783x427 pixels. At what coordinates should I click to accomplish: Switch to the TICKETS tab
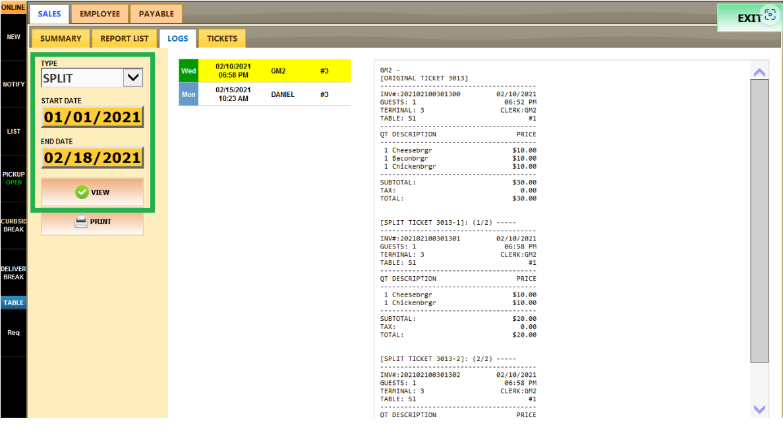point(222,38)
